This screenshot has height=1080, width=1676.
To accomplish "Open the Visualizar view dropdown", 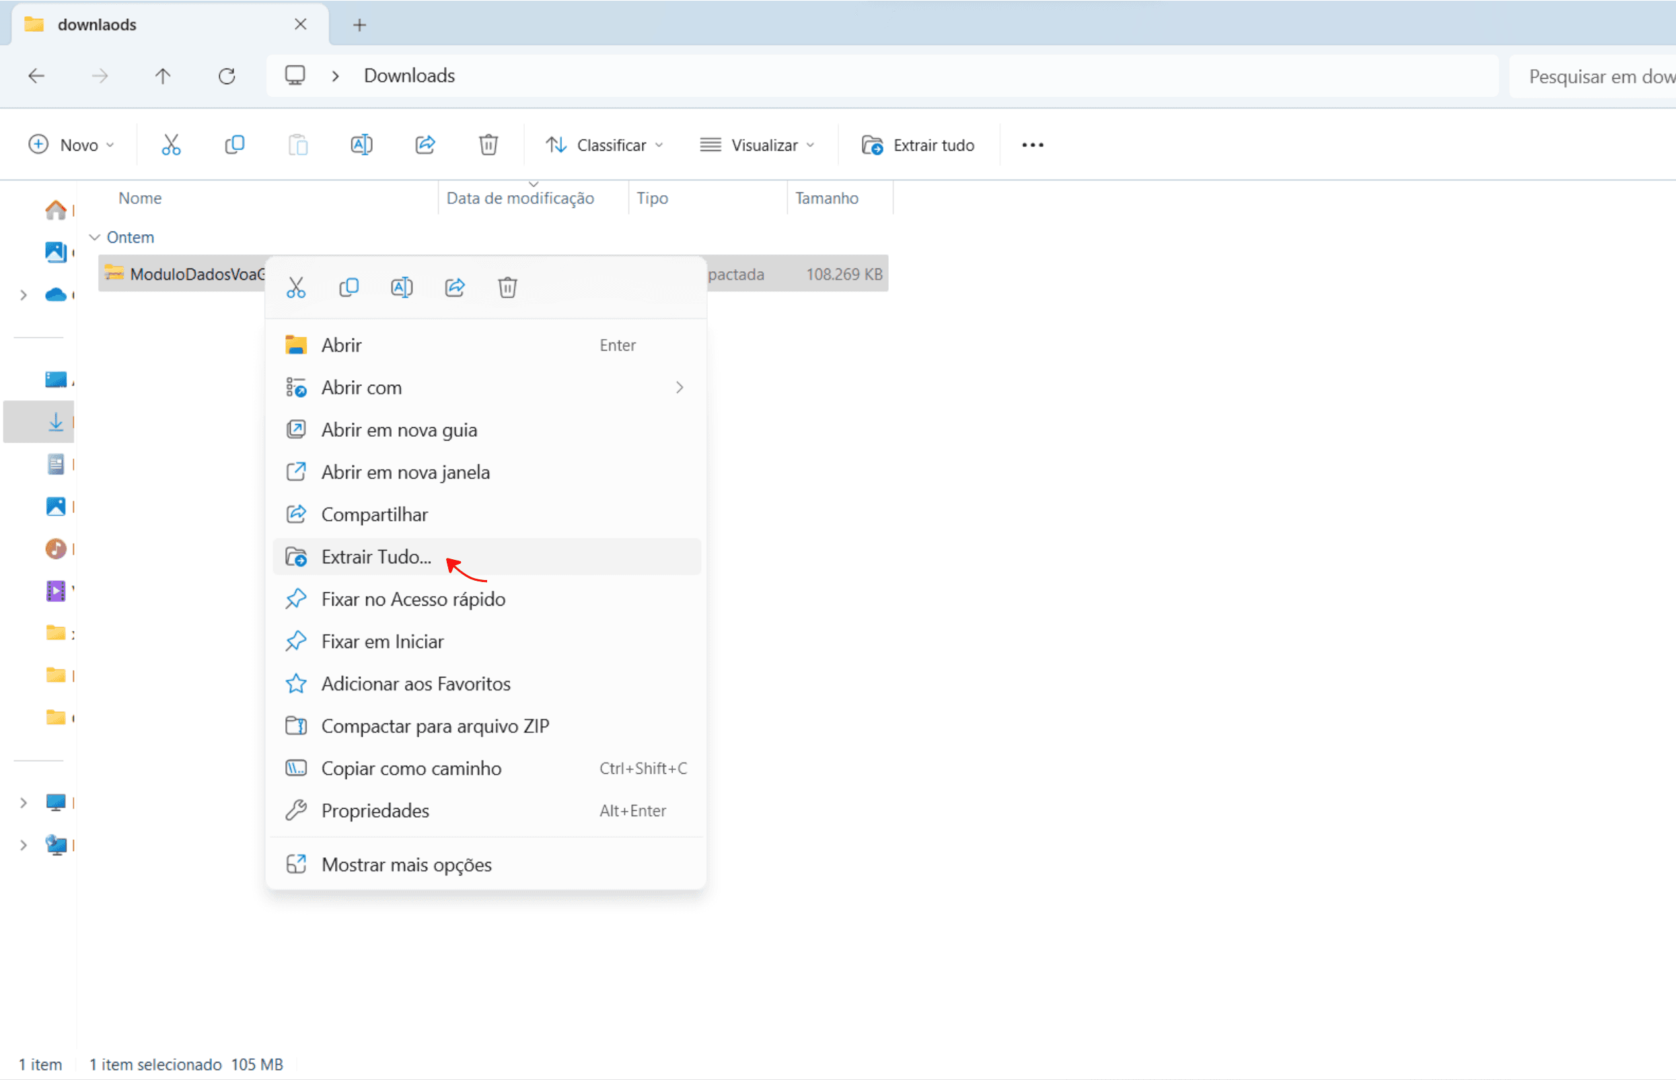I will tap(758, 145).
